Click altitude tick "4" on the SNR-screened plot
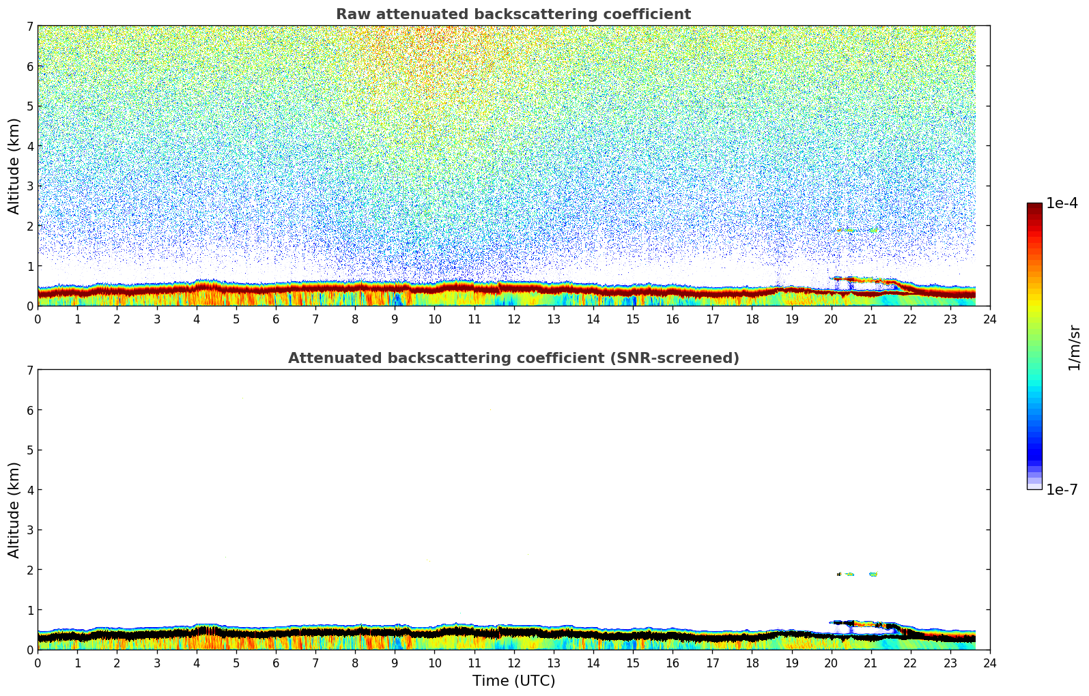The height and width of the screenshot is (696, 1089). click(x=30, y=490)
